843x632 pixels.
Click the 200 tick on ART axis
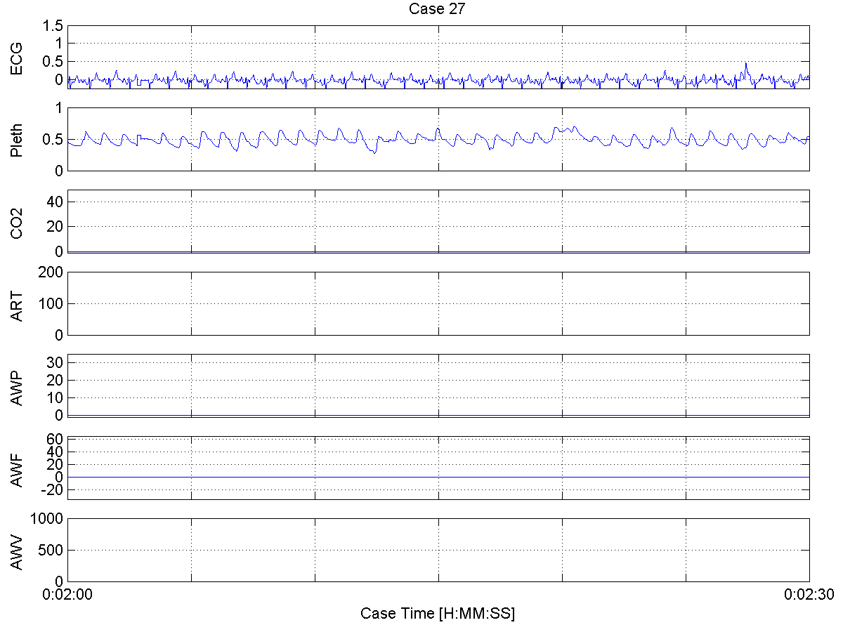[x=51, y=272]
